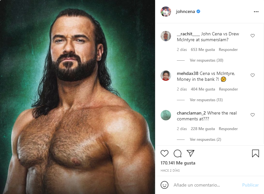Save the post with the bookmark icon
This screenshot has width=264, height=194.
coord(255,153)
